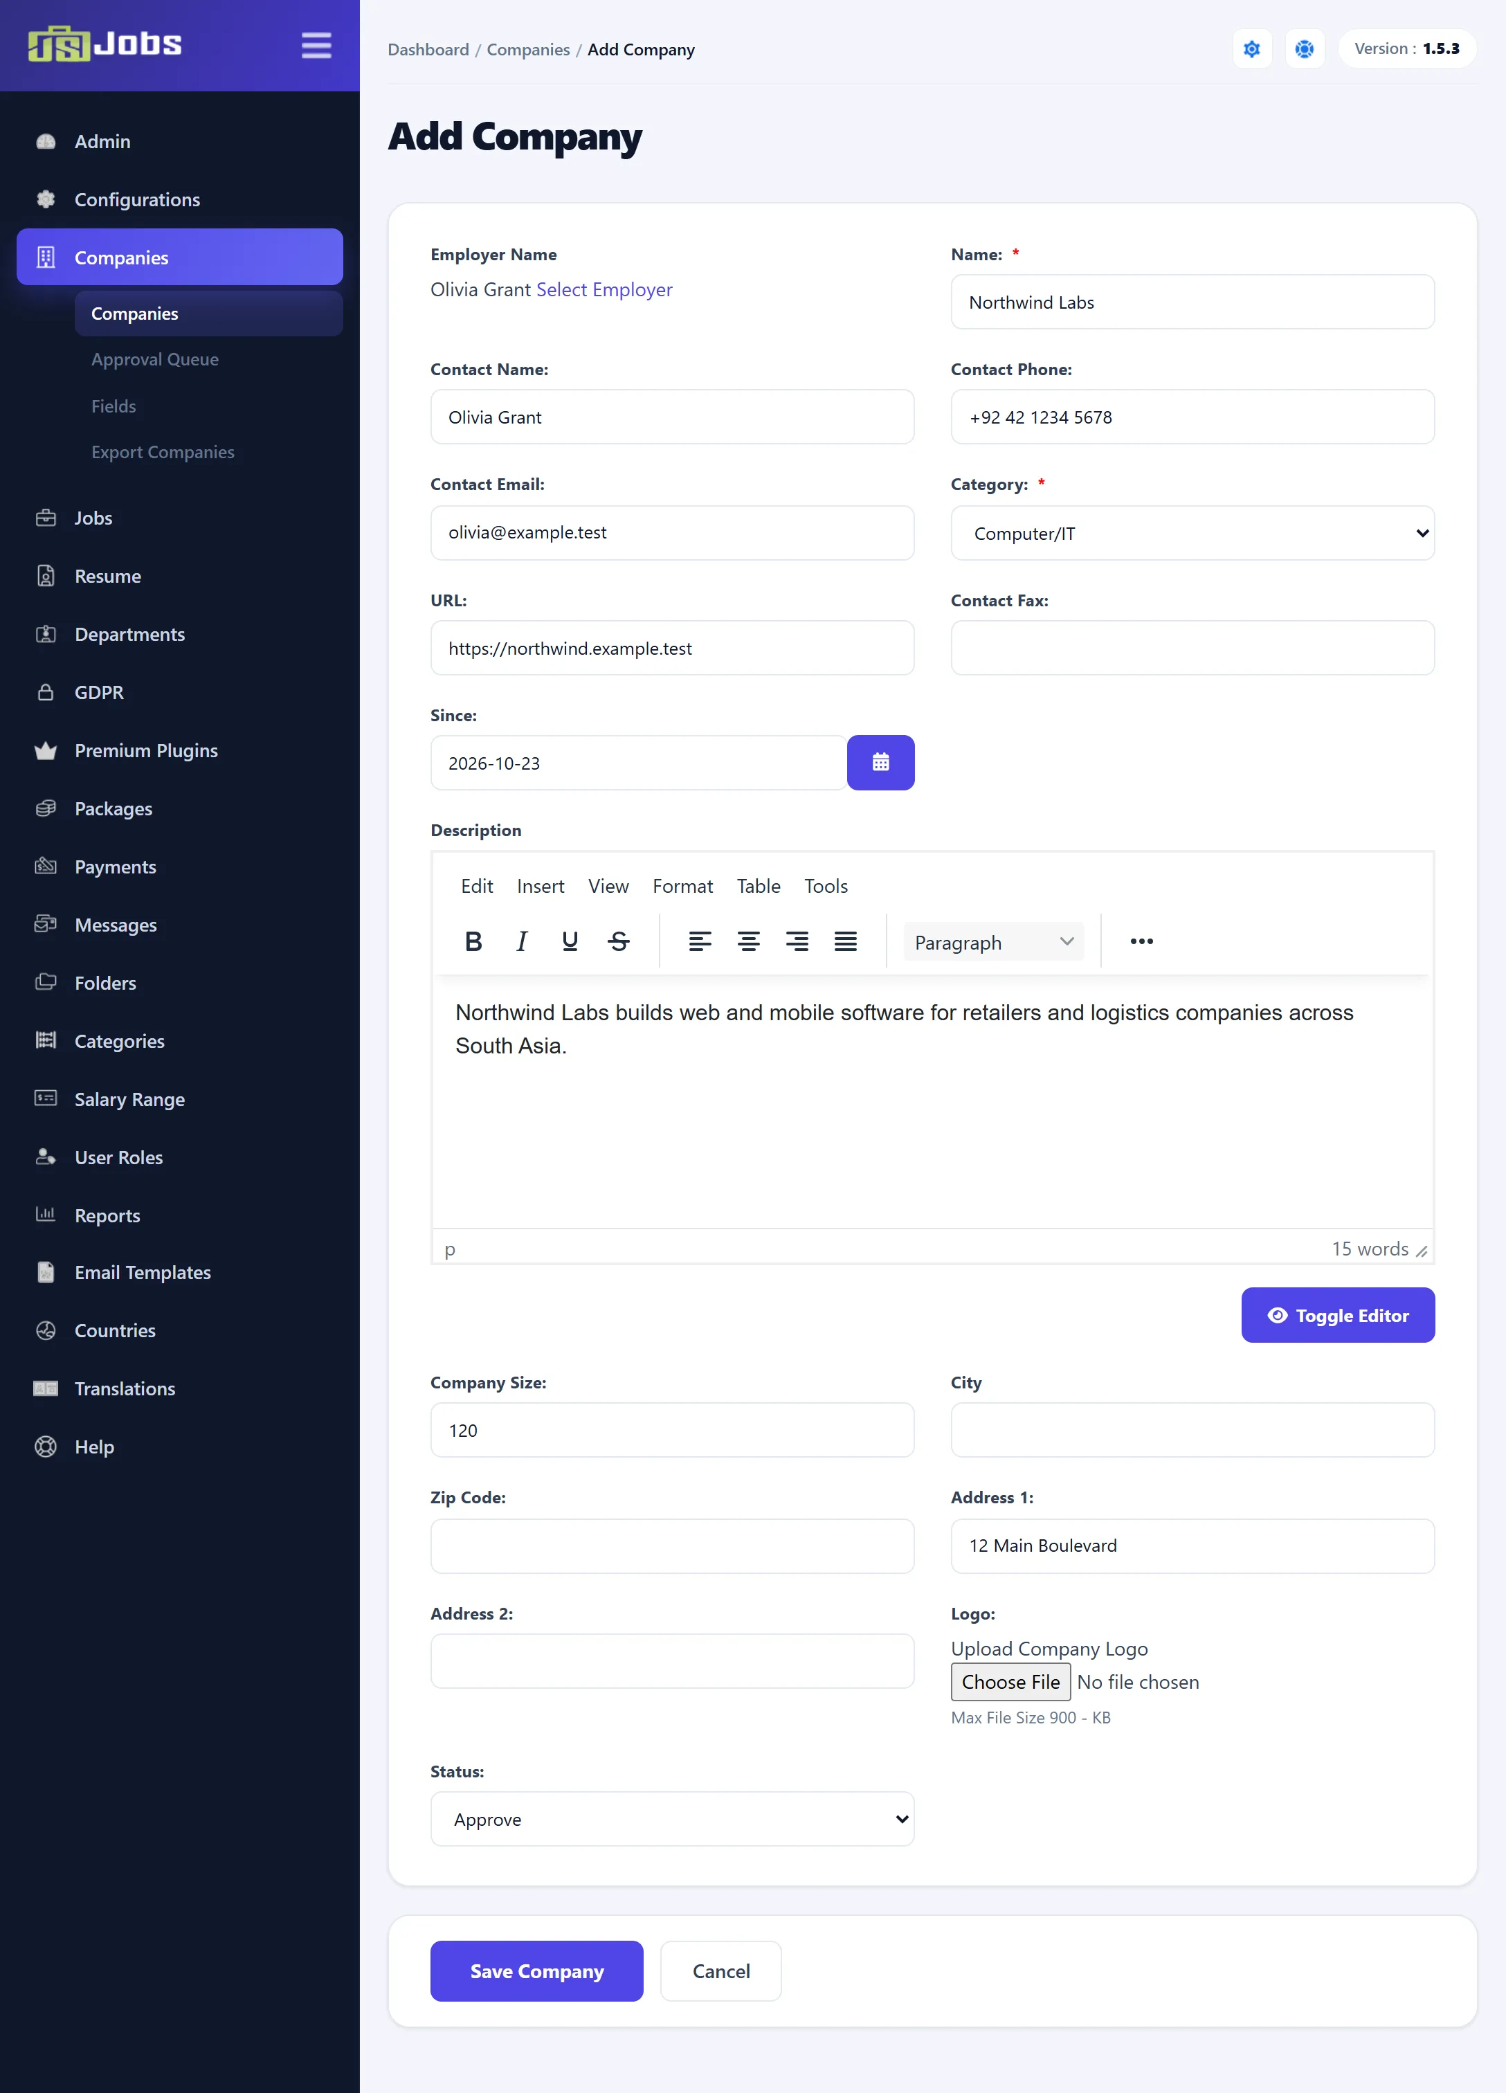Open Premium Plugins with crown icon
This screenshot has height=2093, width=1506.
click(180, 750)
